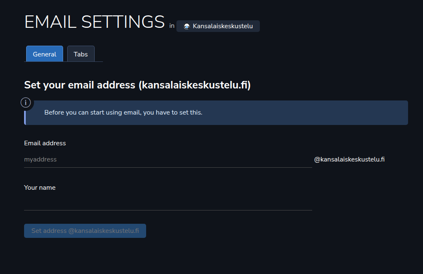Click Set address @kansalaiskeskustelu.fi button
This screenshot has height=274, width=423.
(x=85, y=231)
